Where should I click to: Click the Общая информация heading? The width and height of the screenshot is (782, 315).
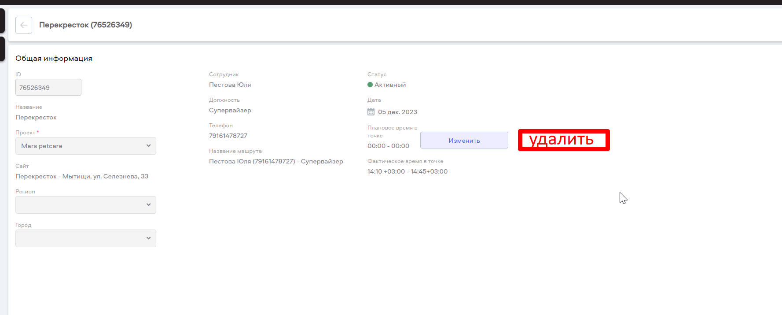pyautogui.click(x=54, y=59)
